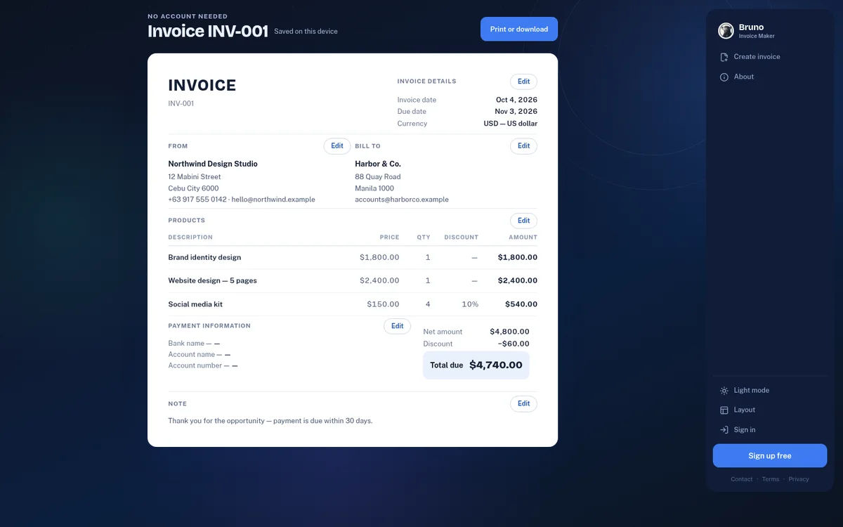The width and height of the screenshot is (843, 527).
Task: Switch to Light mode
Action: [x=770, y=391]
